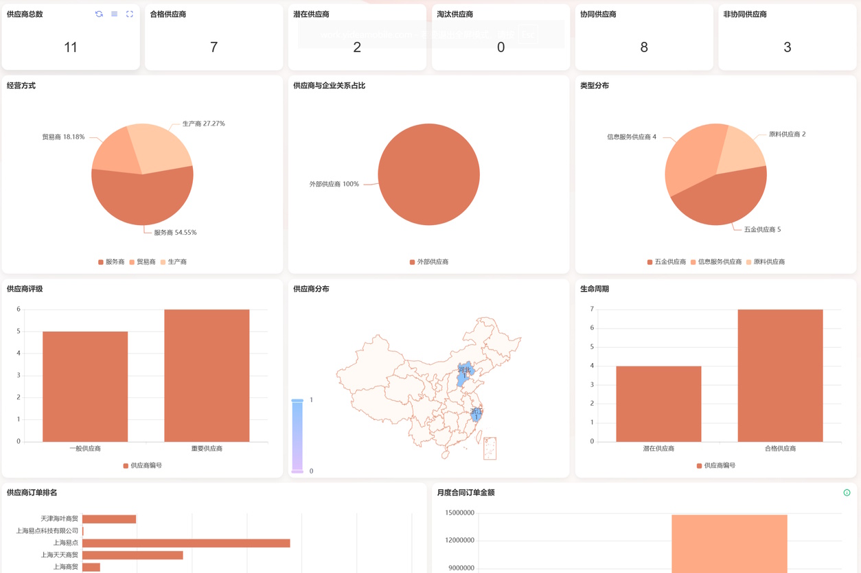The width and height of the screenshot is (861, 573).
Task: Toggle 五金供应商 legend item
Action: (667, 262)
